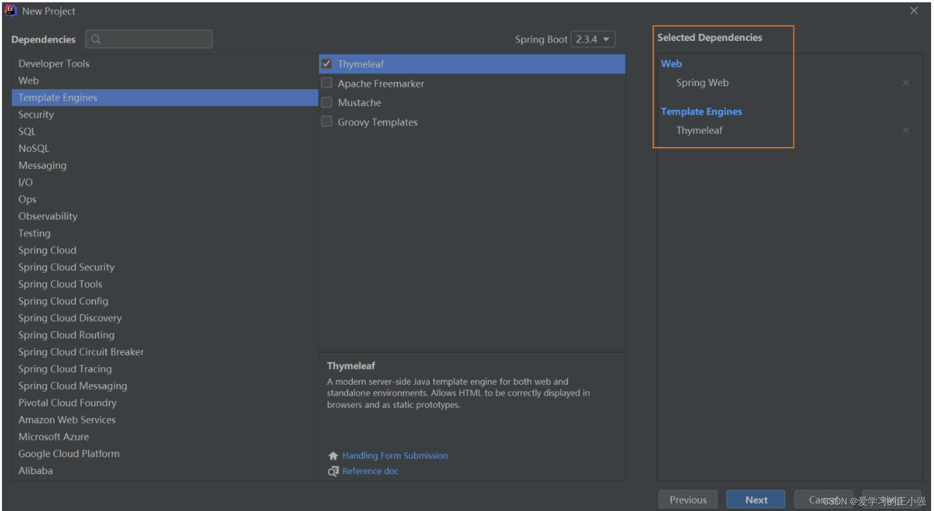
Task: Open the Reference doc link
Action: pyautogui.click(x=370, y=471)
